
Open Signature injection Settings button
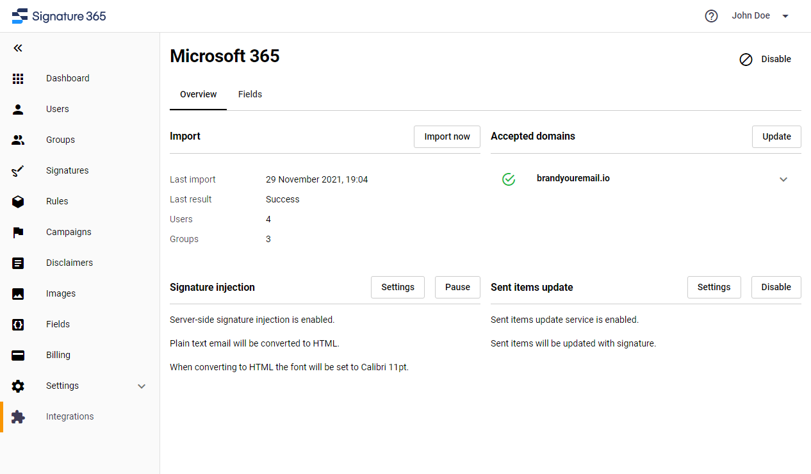point(398,287)
